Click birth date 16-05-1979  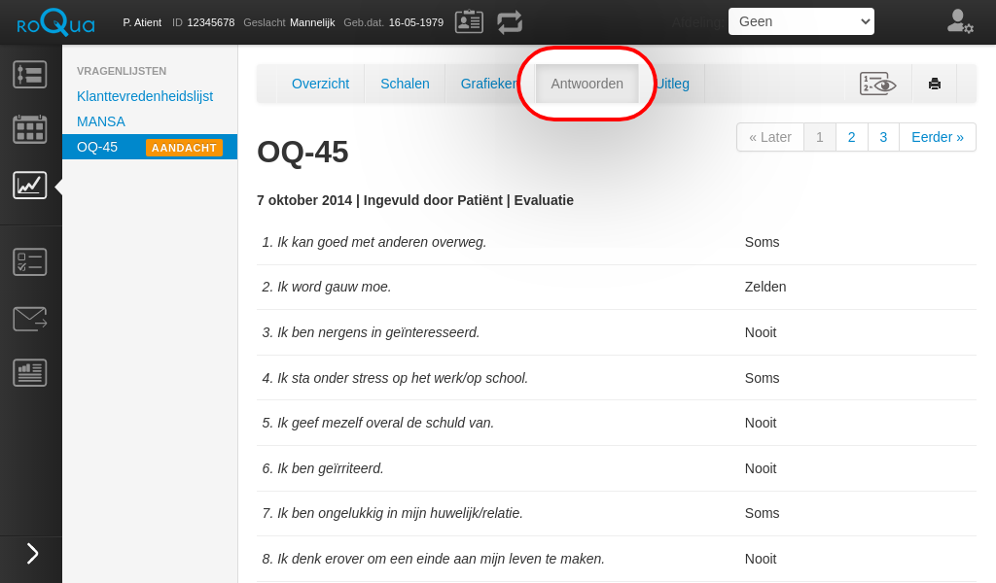416,23
